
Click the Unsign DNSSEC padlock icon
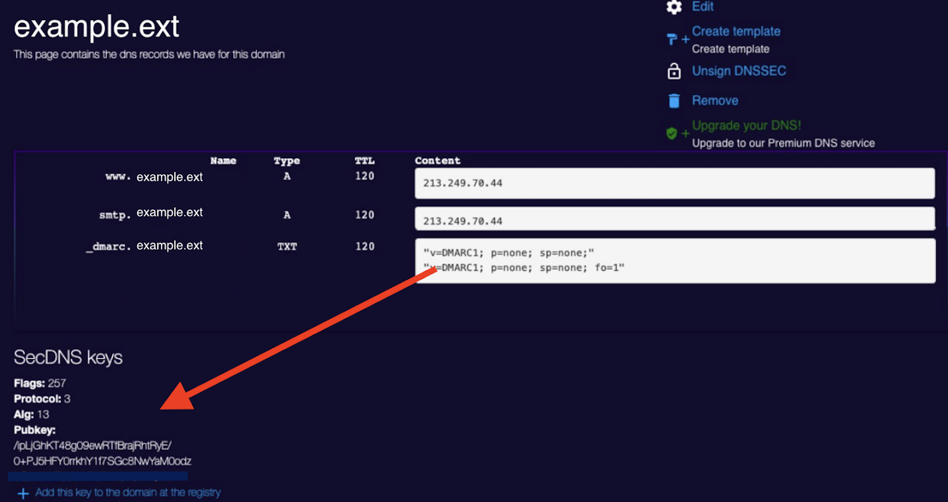[x=674, y=71]
